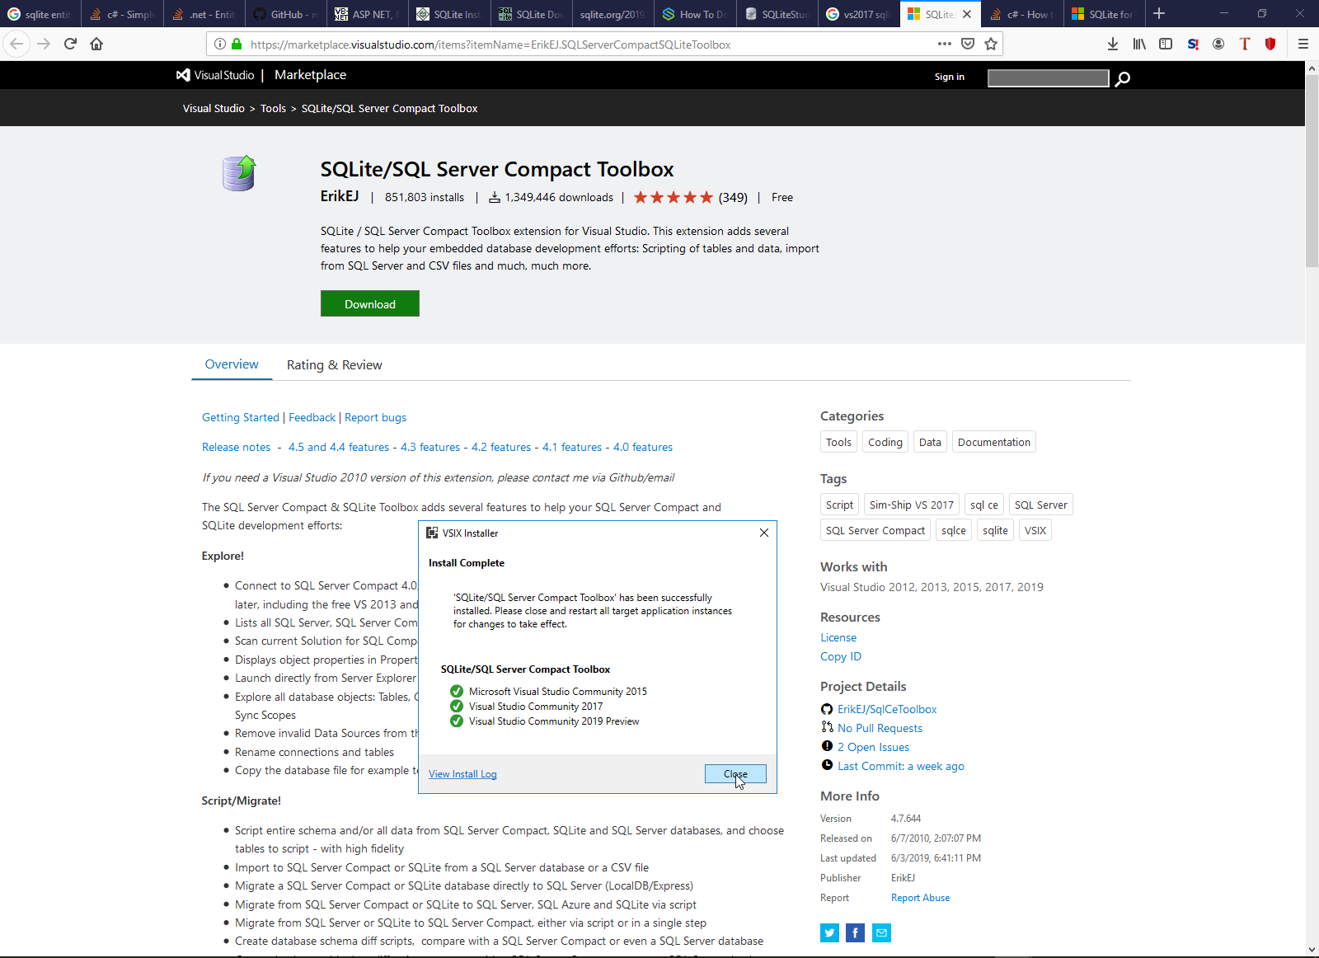Open a new browser tab
This screenshot has width=1319, height=958.
(1159, 13)
